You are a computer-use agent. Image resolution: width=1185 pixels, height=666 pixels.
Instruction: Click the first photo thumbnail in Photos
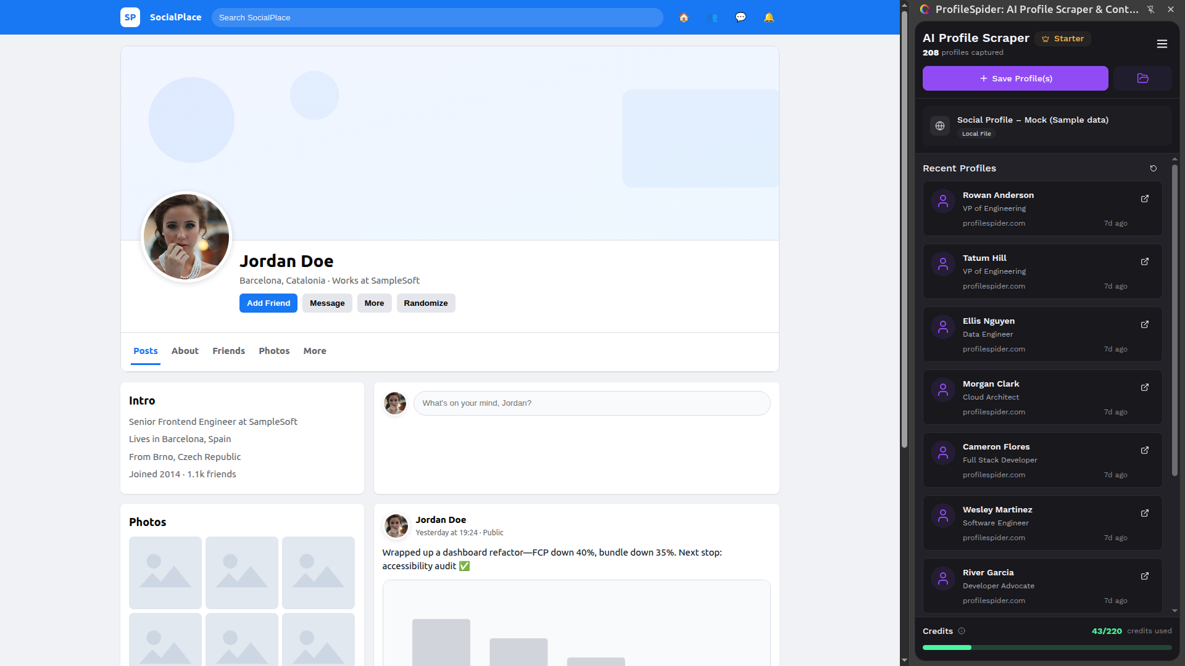coord(165,572)
